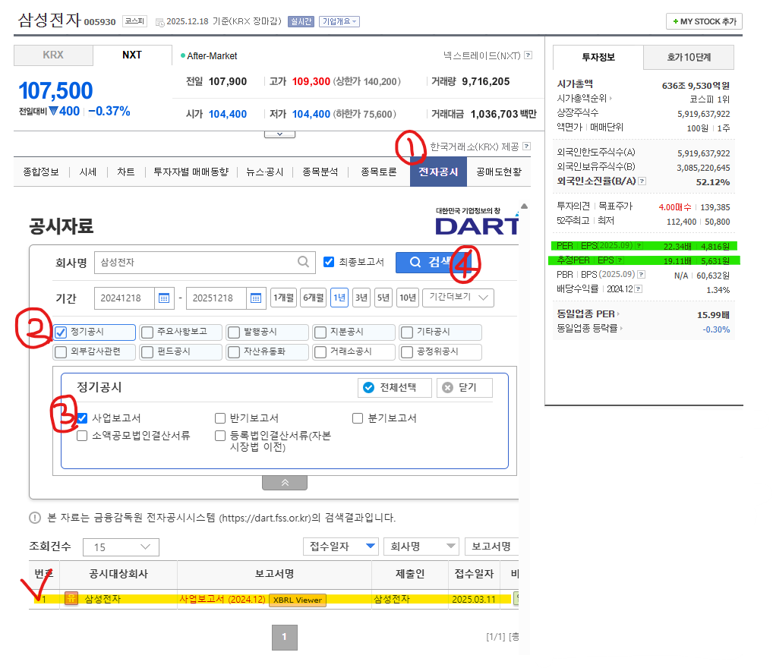Click MY STOCK 추가 button
The image size is (773, 668).
[x=704, y=22]
